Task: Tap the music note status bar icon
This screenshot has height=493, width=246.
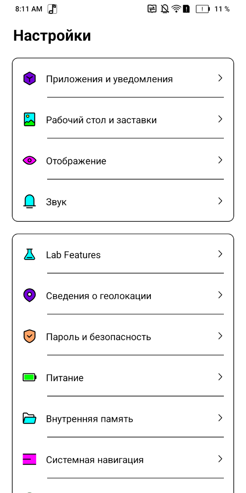Action: 52,9
